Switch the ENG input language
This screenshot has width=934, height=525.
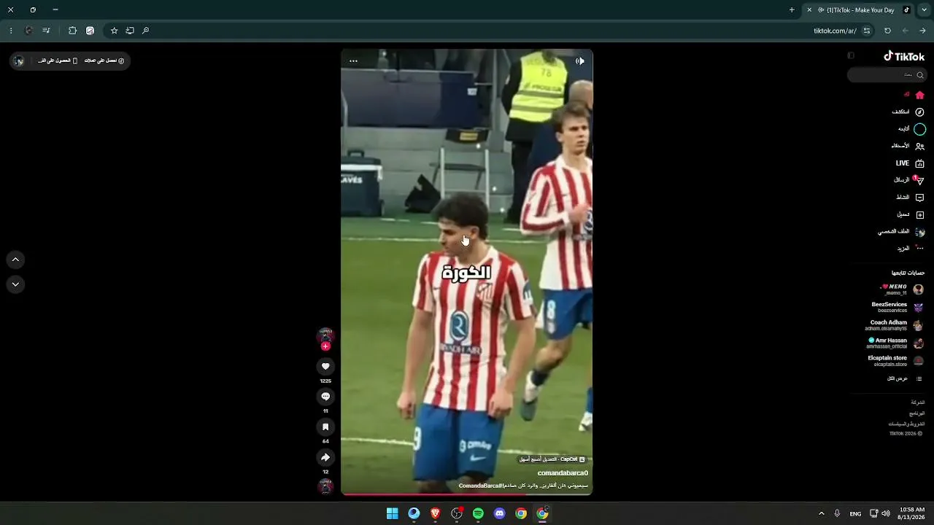855,513
